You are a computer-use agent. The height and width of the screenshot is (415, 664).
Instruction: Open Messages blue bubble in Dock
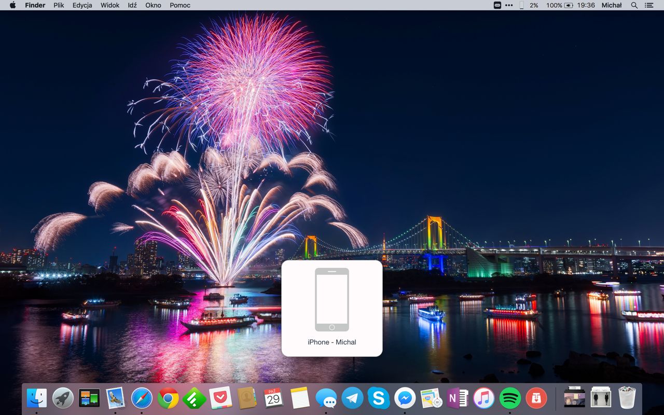(x=326, y=398)
